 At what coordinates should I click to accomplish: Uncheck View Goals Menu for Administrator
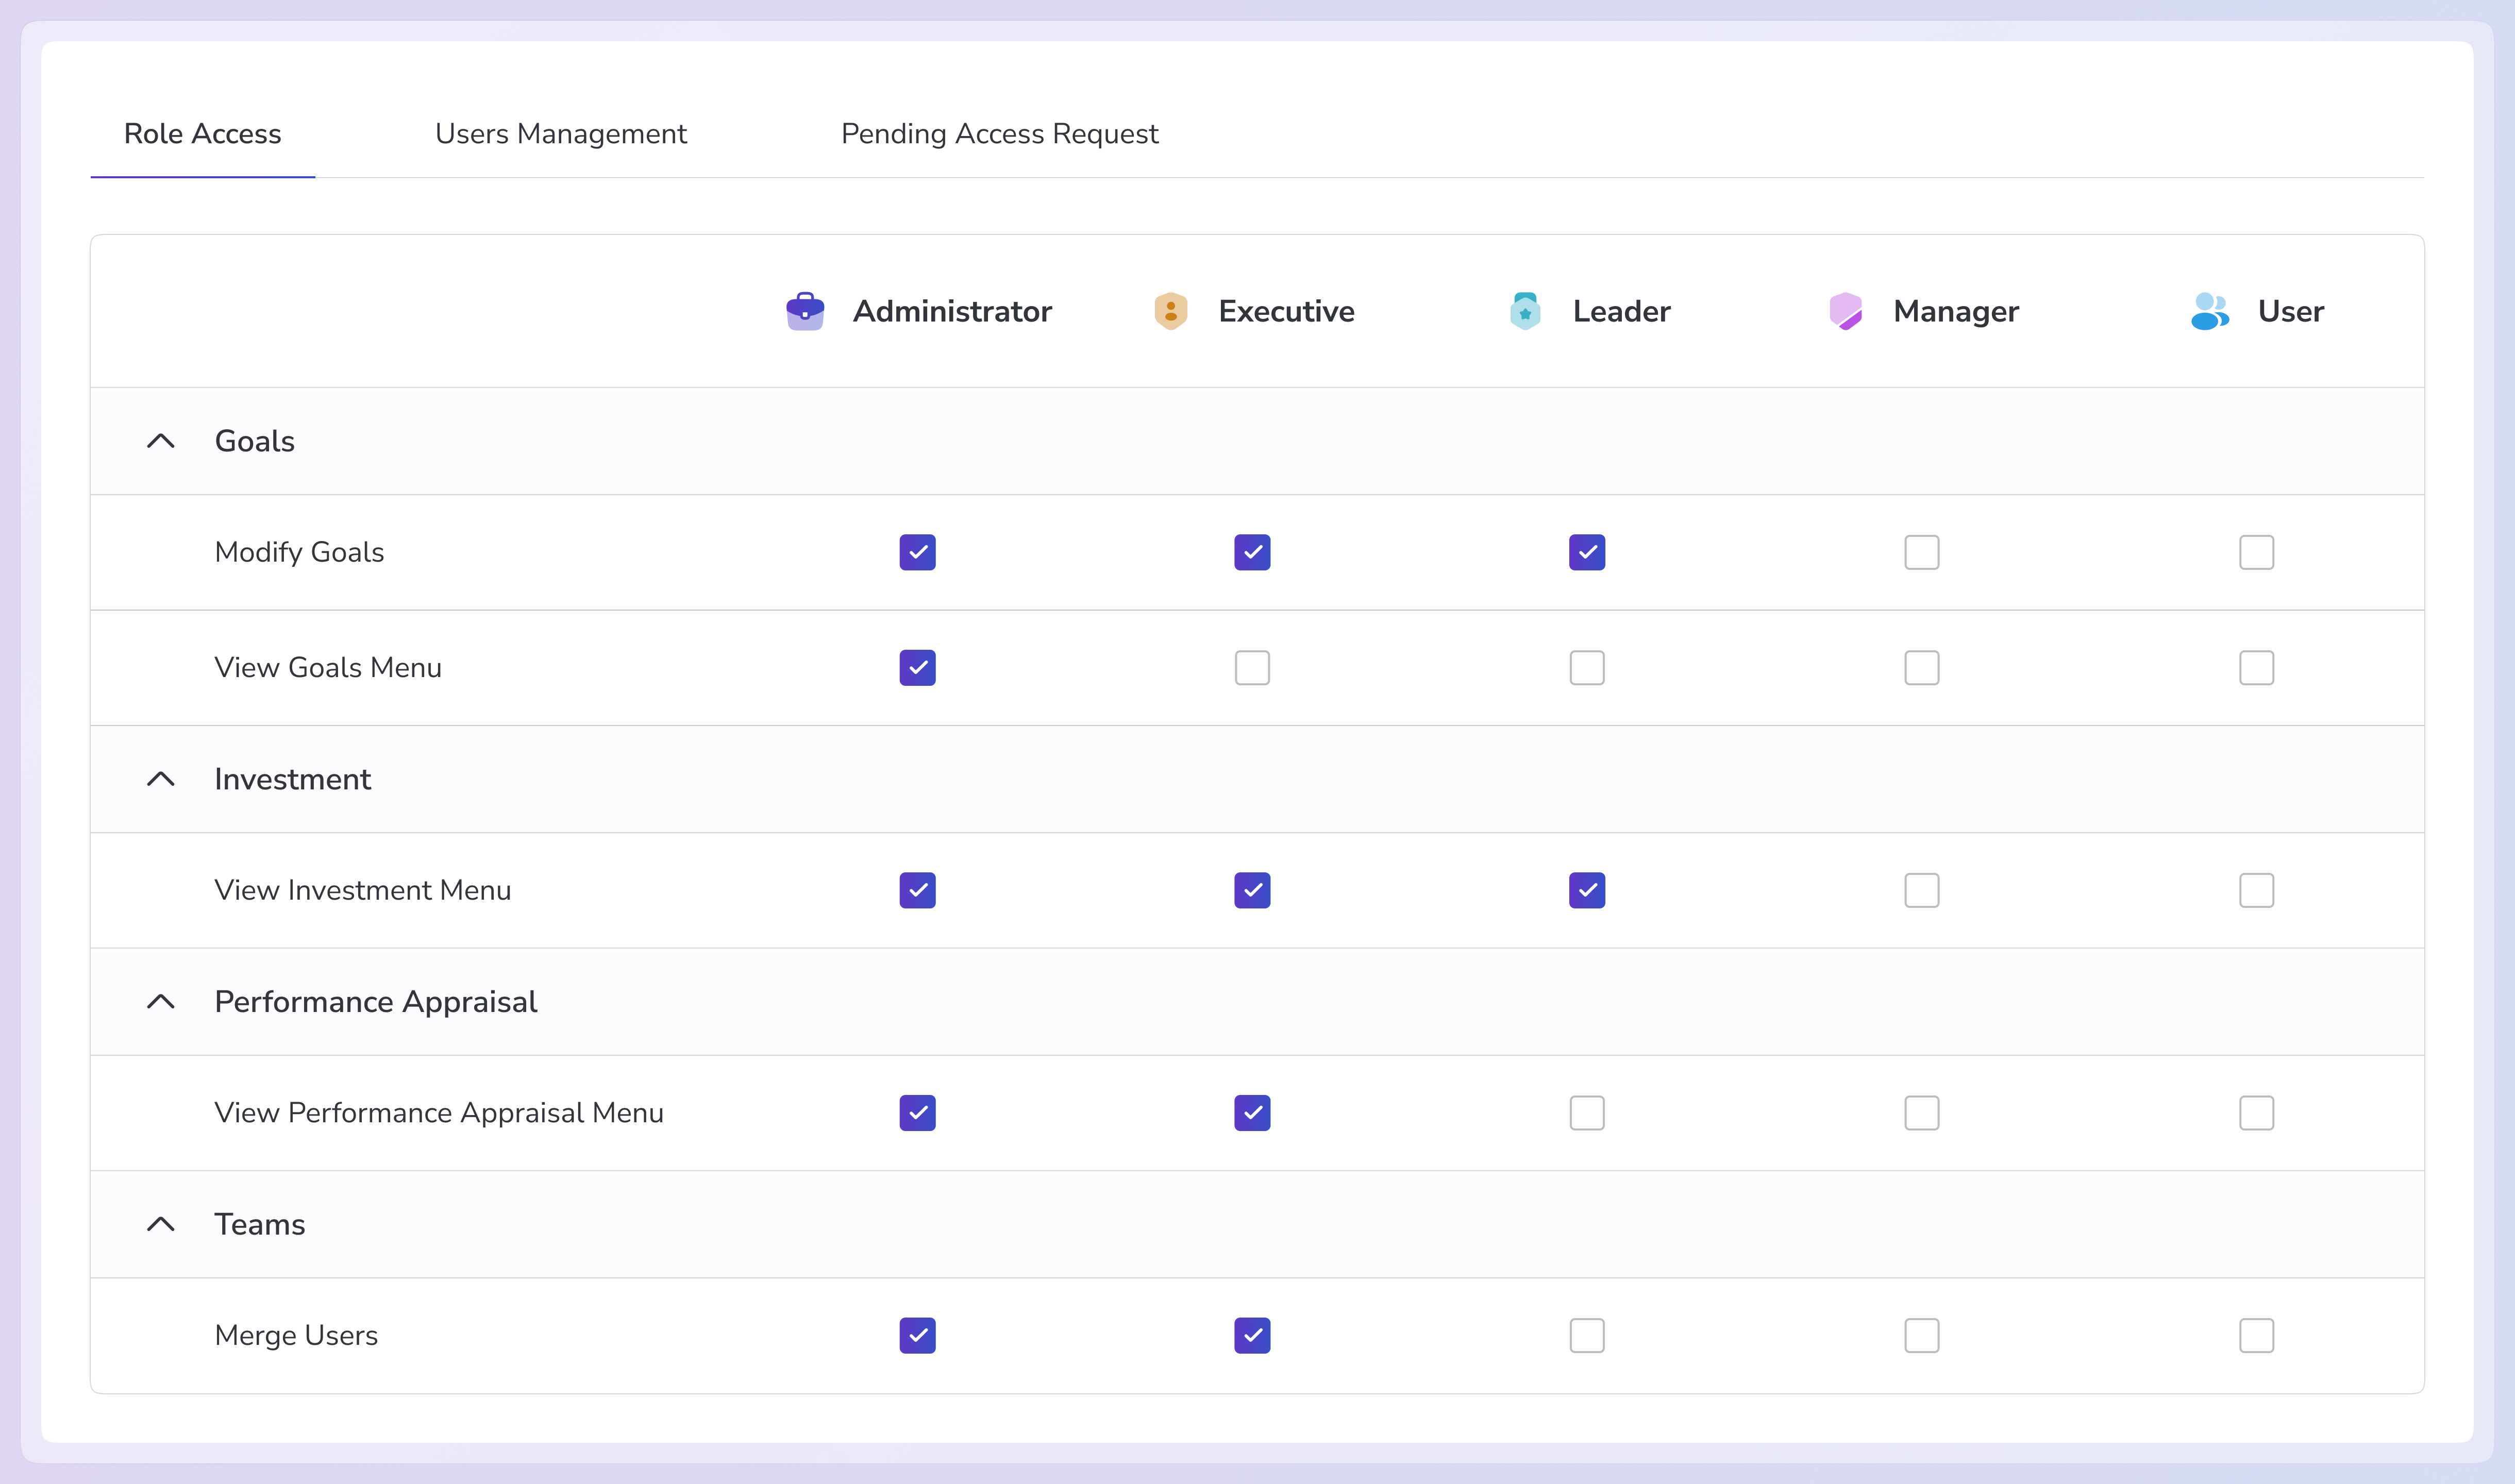917,668
